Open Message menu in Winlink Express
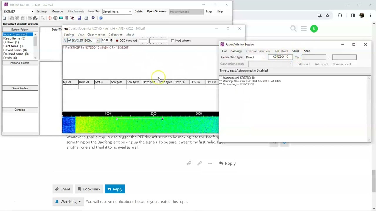The image size is (376, 211). pos(57,11)
